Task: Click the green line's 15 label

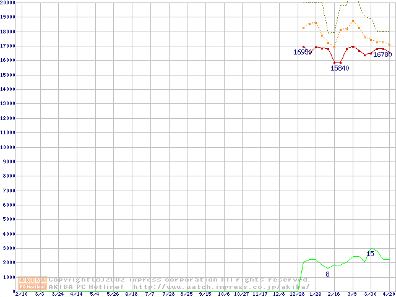Action: pyautogui.click(x=370, y=254)
